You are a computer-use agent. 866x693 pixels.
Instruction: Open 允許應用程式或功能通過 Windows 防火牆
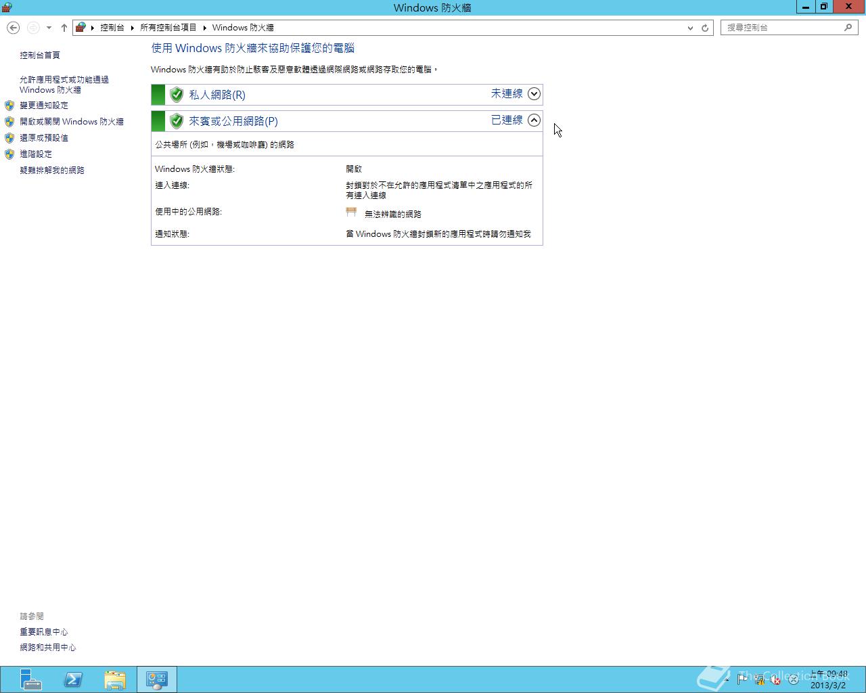click(x=64, y=85)
